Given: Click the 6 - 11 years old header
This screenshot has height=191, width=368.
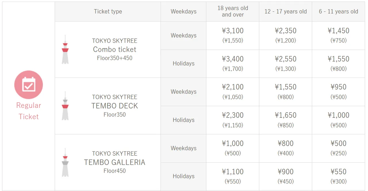Looking at the screenshot, I should pos(338,11).
